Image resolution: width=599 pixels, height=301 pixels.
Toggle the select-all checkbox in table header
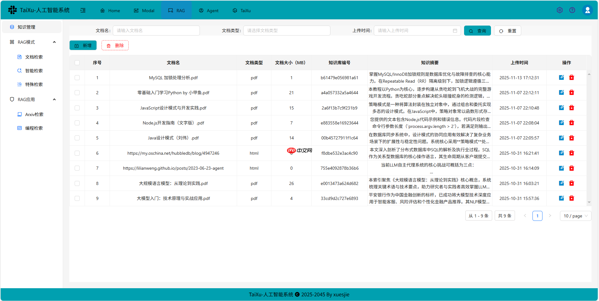[x=77, y=63]
